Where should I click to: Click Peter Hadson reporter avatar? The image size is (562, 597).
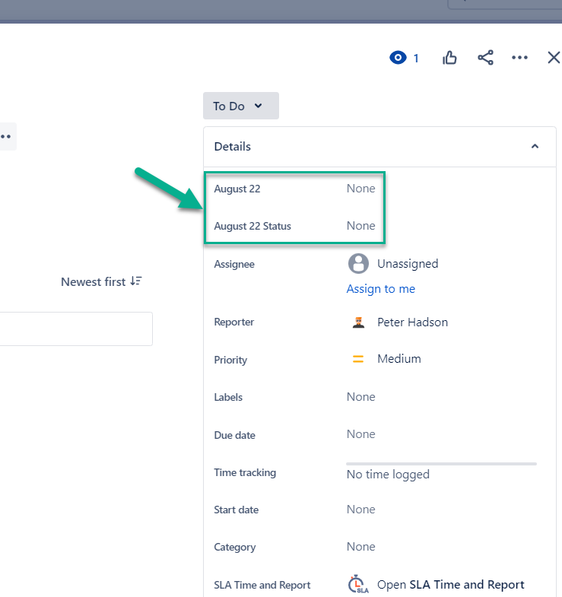point(358,322)
